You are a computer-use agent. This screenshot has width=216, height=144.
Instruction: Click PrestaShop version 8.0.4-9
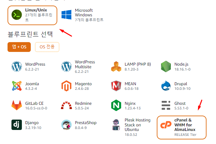[81, 128]
